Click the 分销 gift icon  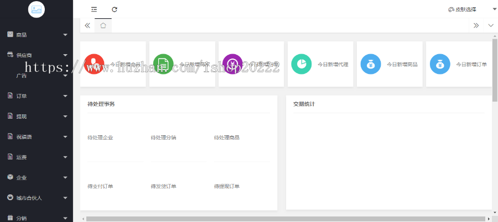(x=10, y=218)
